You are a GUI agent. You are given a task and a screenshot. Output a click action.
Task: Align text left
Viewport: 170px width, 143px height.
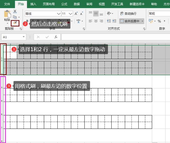(x=90, y=21)
